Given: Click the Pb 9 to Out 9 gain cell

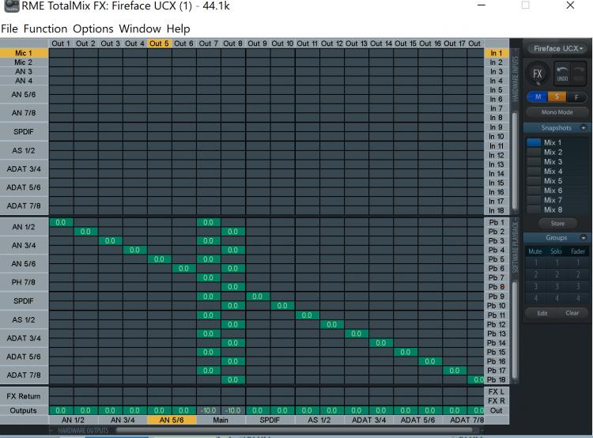Looking at the screenshot, I should click(x=258, y=296).
